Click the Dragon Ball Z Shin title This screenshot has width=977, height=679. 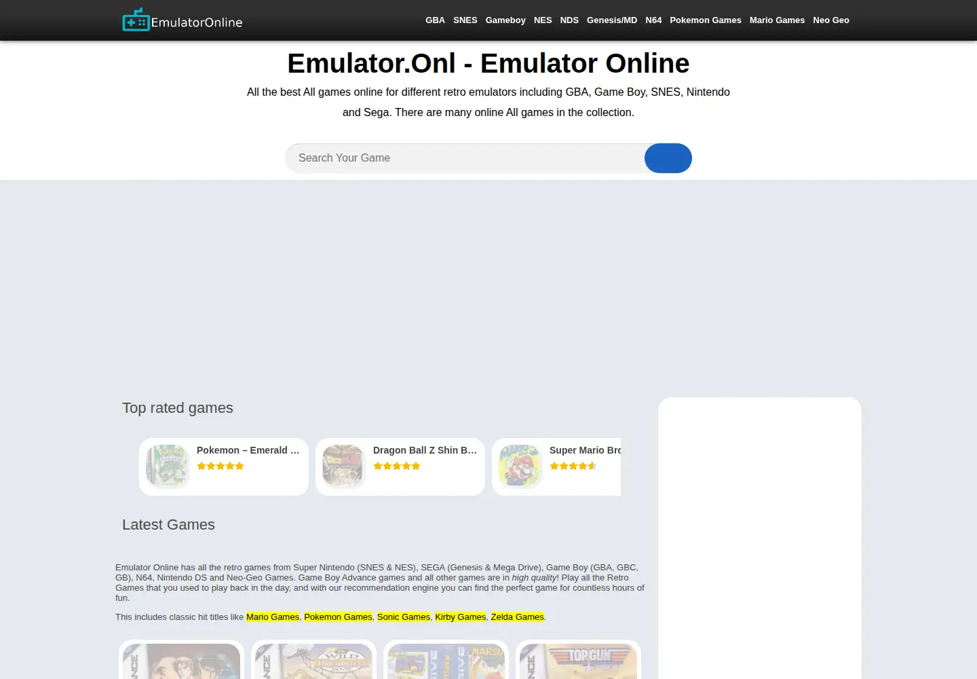coord(425,450)
